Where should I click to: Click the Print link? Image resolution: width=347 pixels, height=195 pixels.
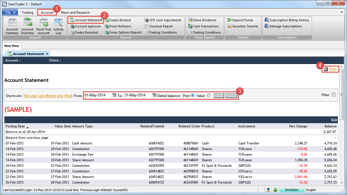coord(333,69)
